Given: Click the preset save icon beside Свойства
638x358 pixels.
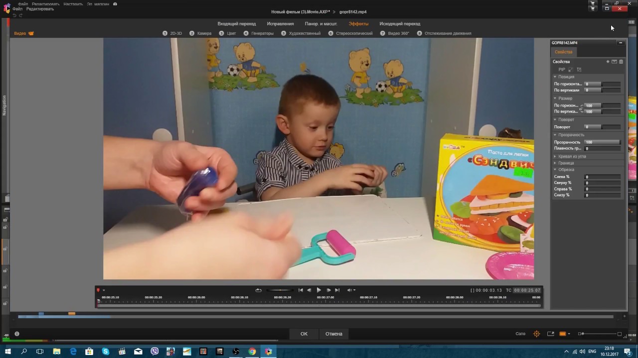Looking at the screenshot, I should (x=614, y=62).
